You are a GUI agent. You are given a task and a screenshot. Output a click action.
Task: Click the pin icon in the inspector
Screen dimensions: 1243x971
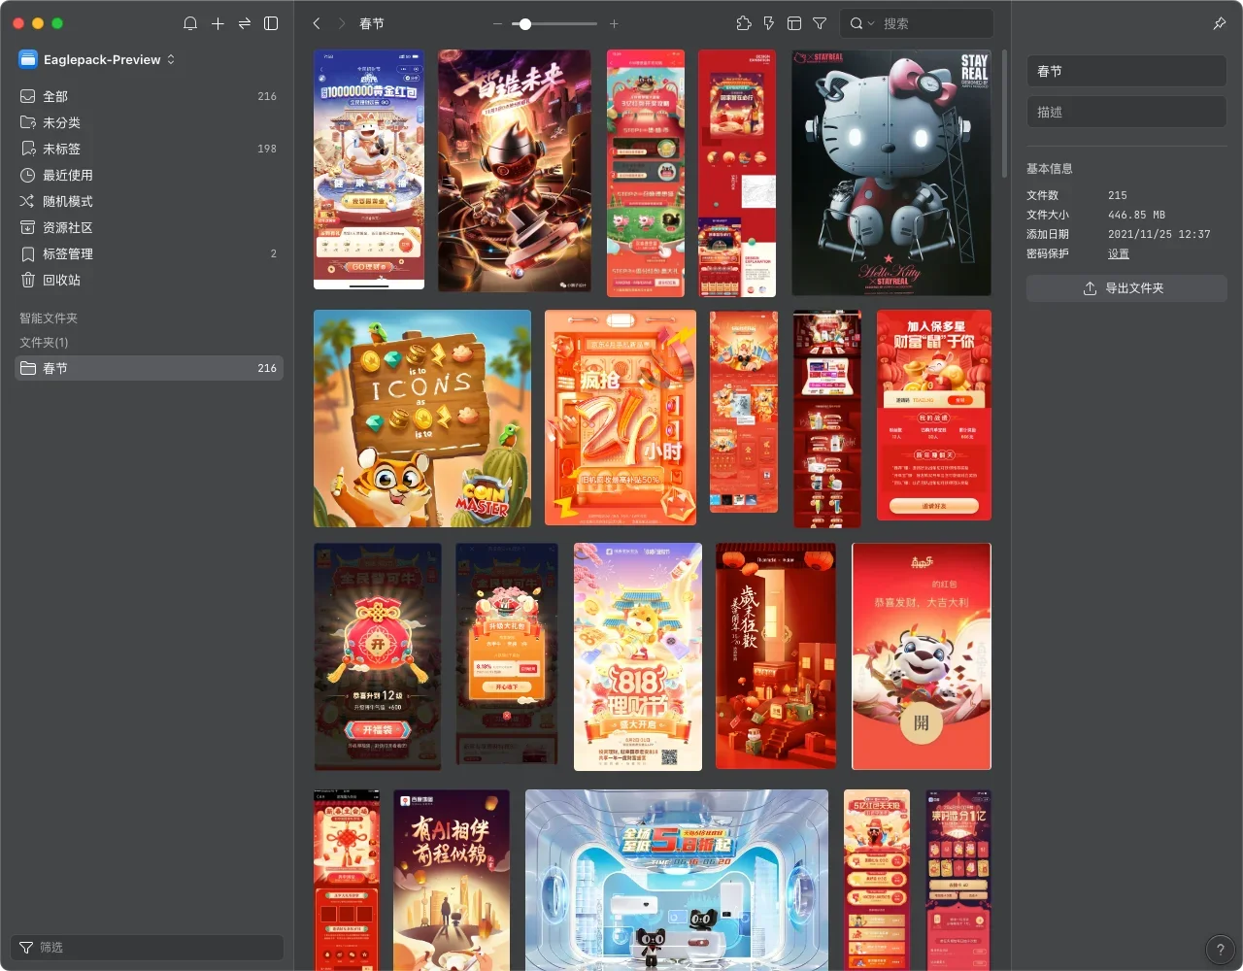(1220, 23)
